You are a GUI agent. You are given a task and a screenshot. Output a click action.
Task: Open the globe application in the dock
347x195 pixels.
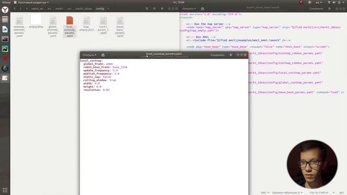[5, 68]
